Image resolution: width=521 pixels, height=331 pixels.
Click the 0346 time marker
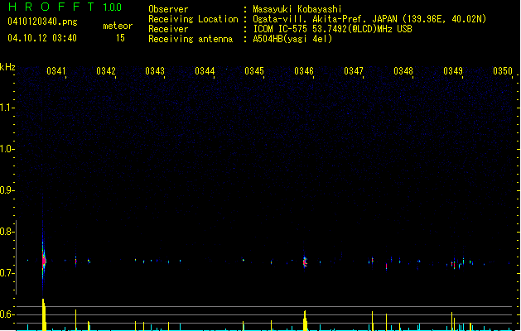(x=304, y=71)
